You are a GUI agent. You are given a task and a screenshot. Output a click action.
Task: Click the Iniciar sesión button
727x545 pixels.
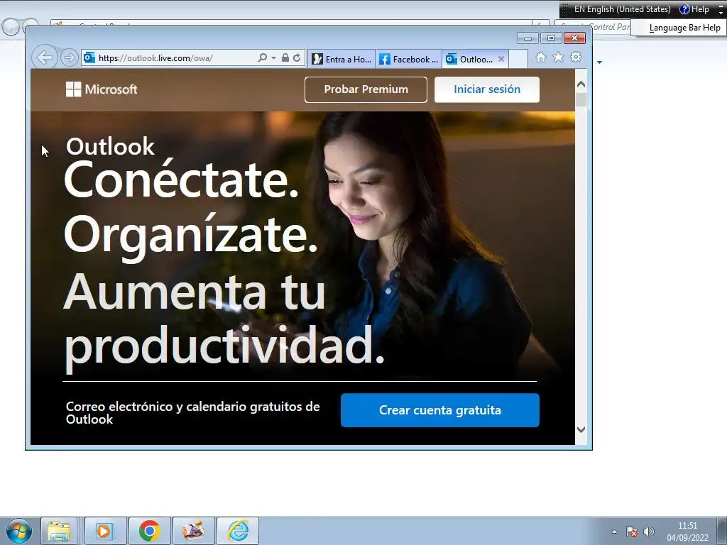pos(487,89)
